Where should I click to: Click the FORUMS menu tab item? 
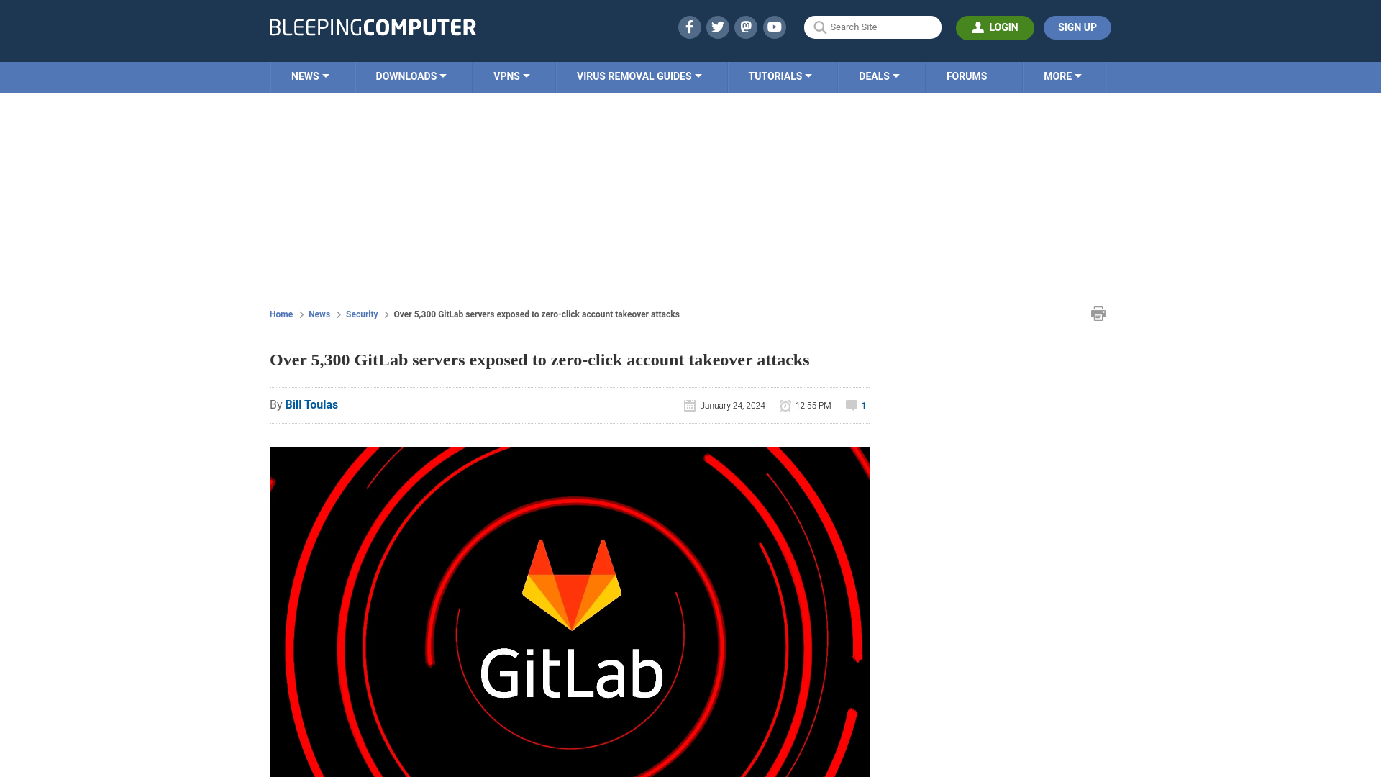pyautogui.click(x=965, y=76)
